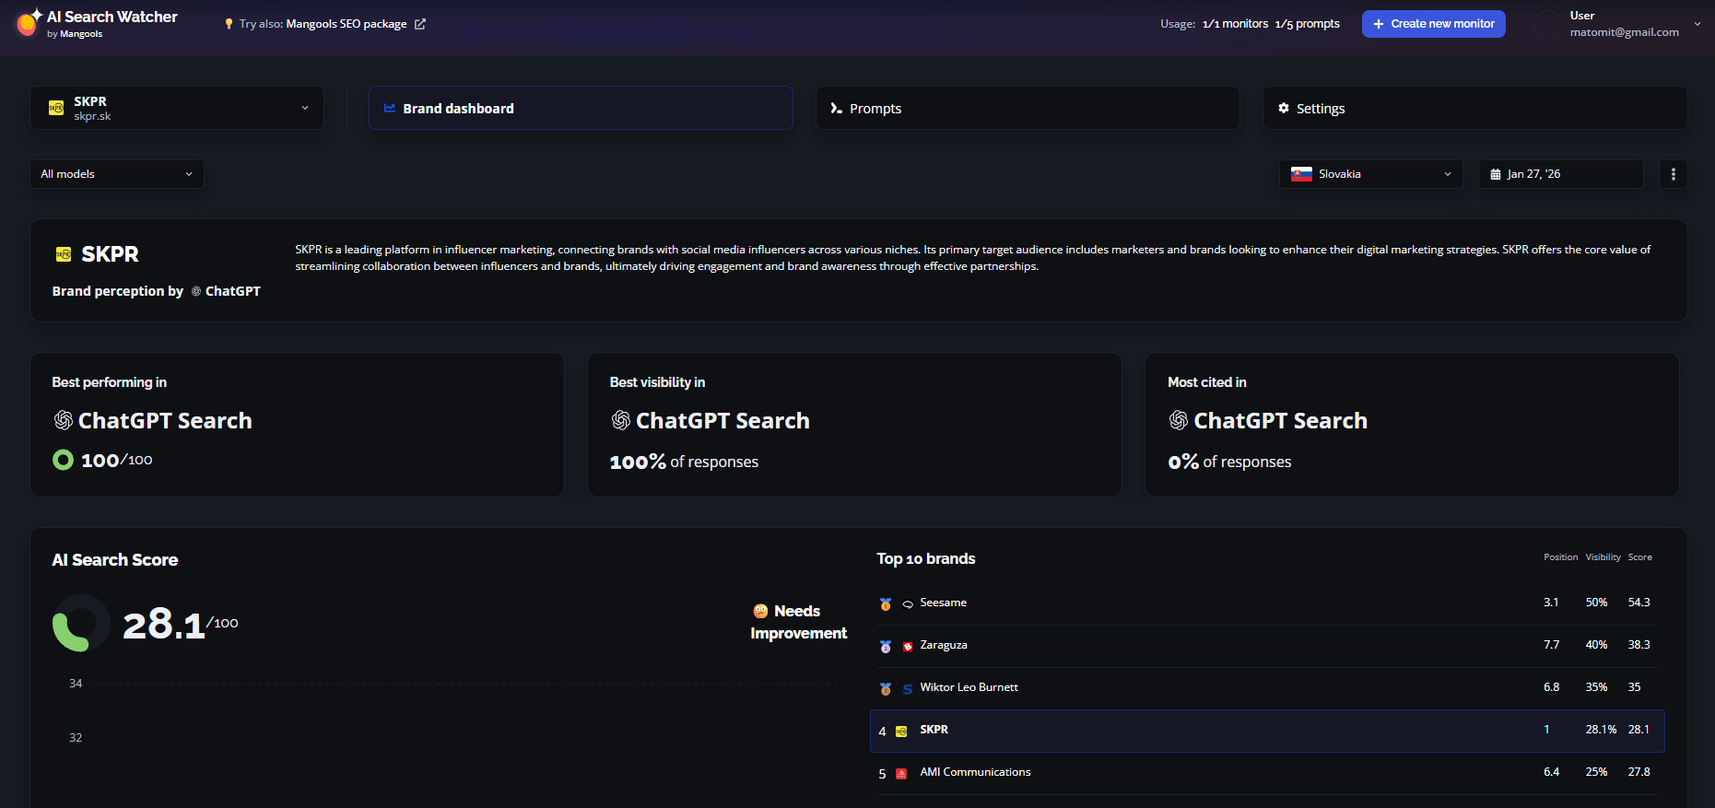Click the calendar icon in date picker
This screenshot has width=1715, height=808.
click(x=1496, y=174)
